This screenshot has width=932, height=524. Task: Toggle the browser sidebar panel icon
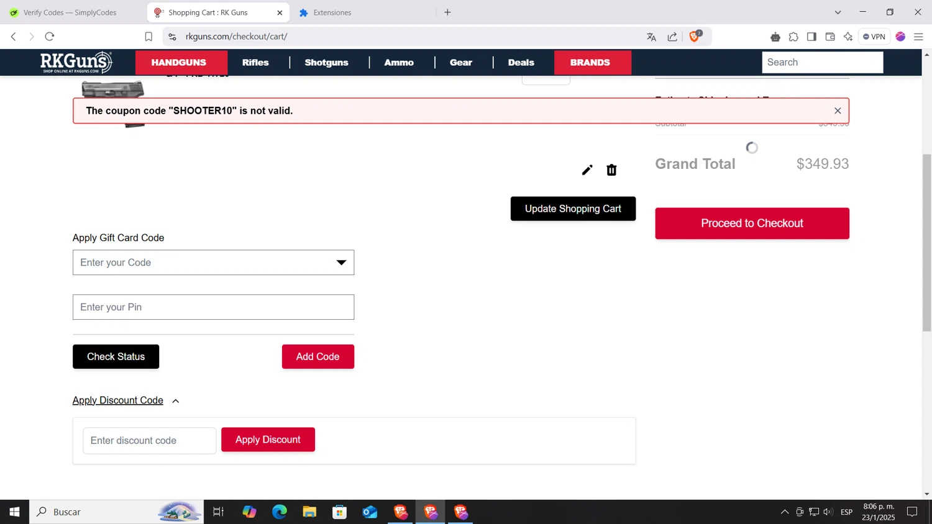coord(811,37)
